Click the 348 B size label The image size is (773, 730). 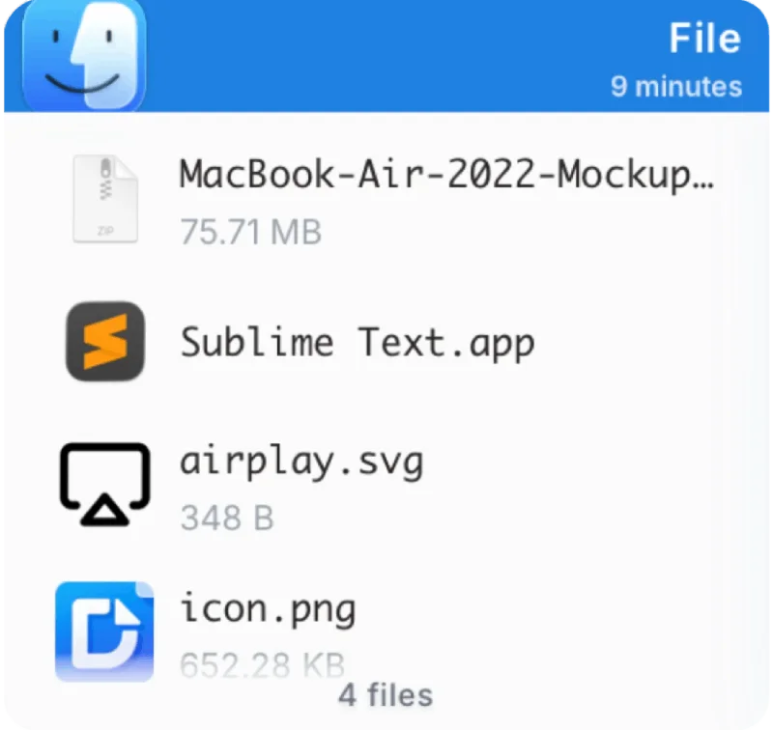(227, 518)
